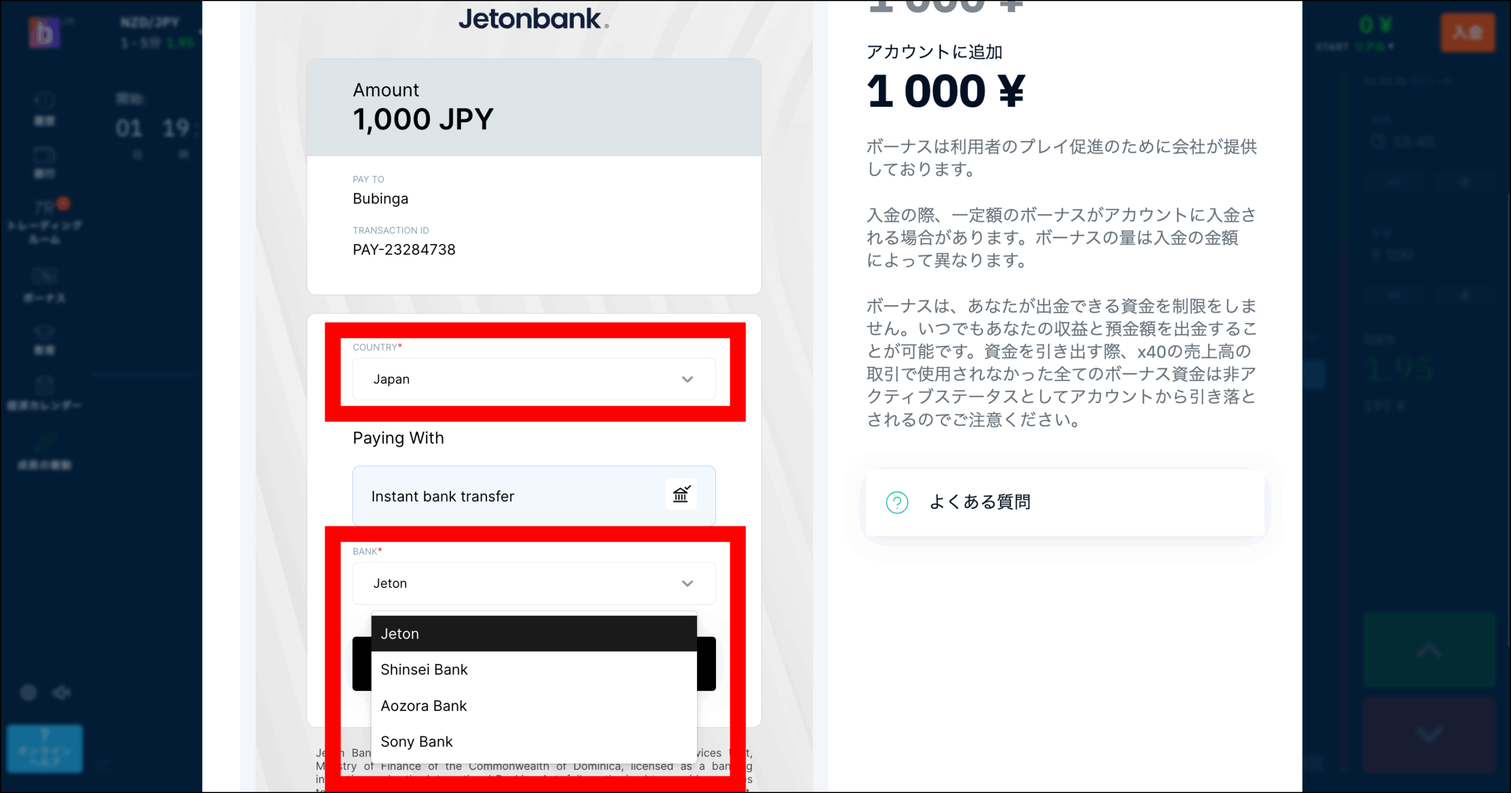Click the bank building icon for instant transfer
The image size is (1511, 793).
(681, 494)
